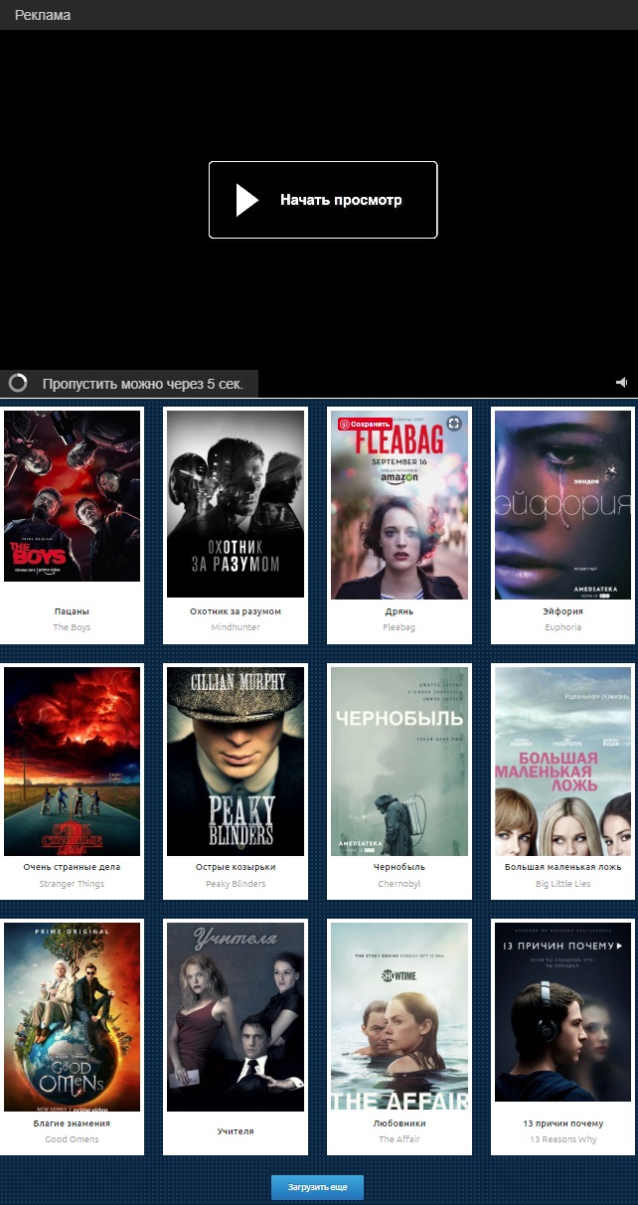Open the Chernobyl series poster

[x=399, y=761]
